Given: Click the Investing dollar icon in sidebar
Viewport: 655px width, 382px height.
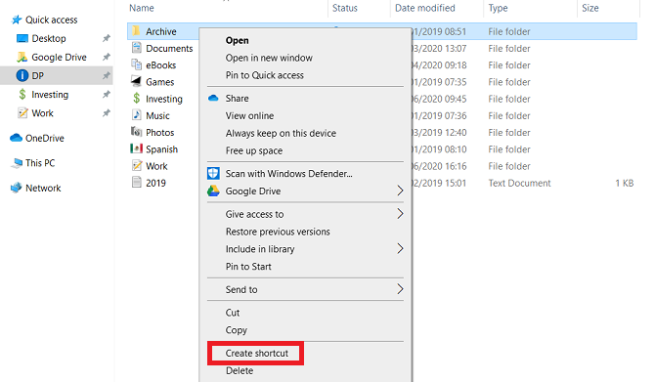Looking at the screenshot, I should click(x=22, y=95).
